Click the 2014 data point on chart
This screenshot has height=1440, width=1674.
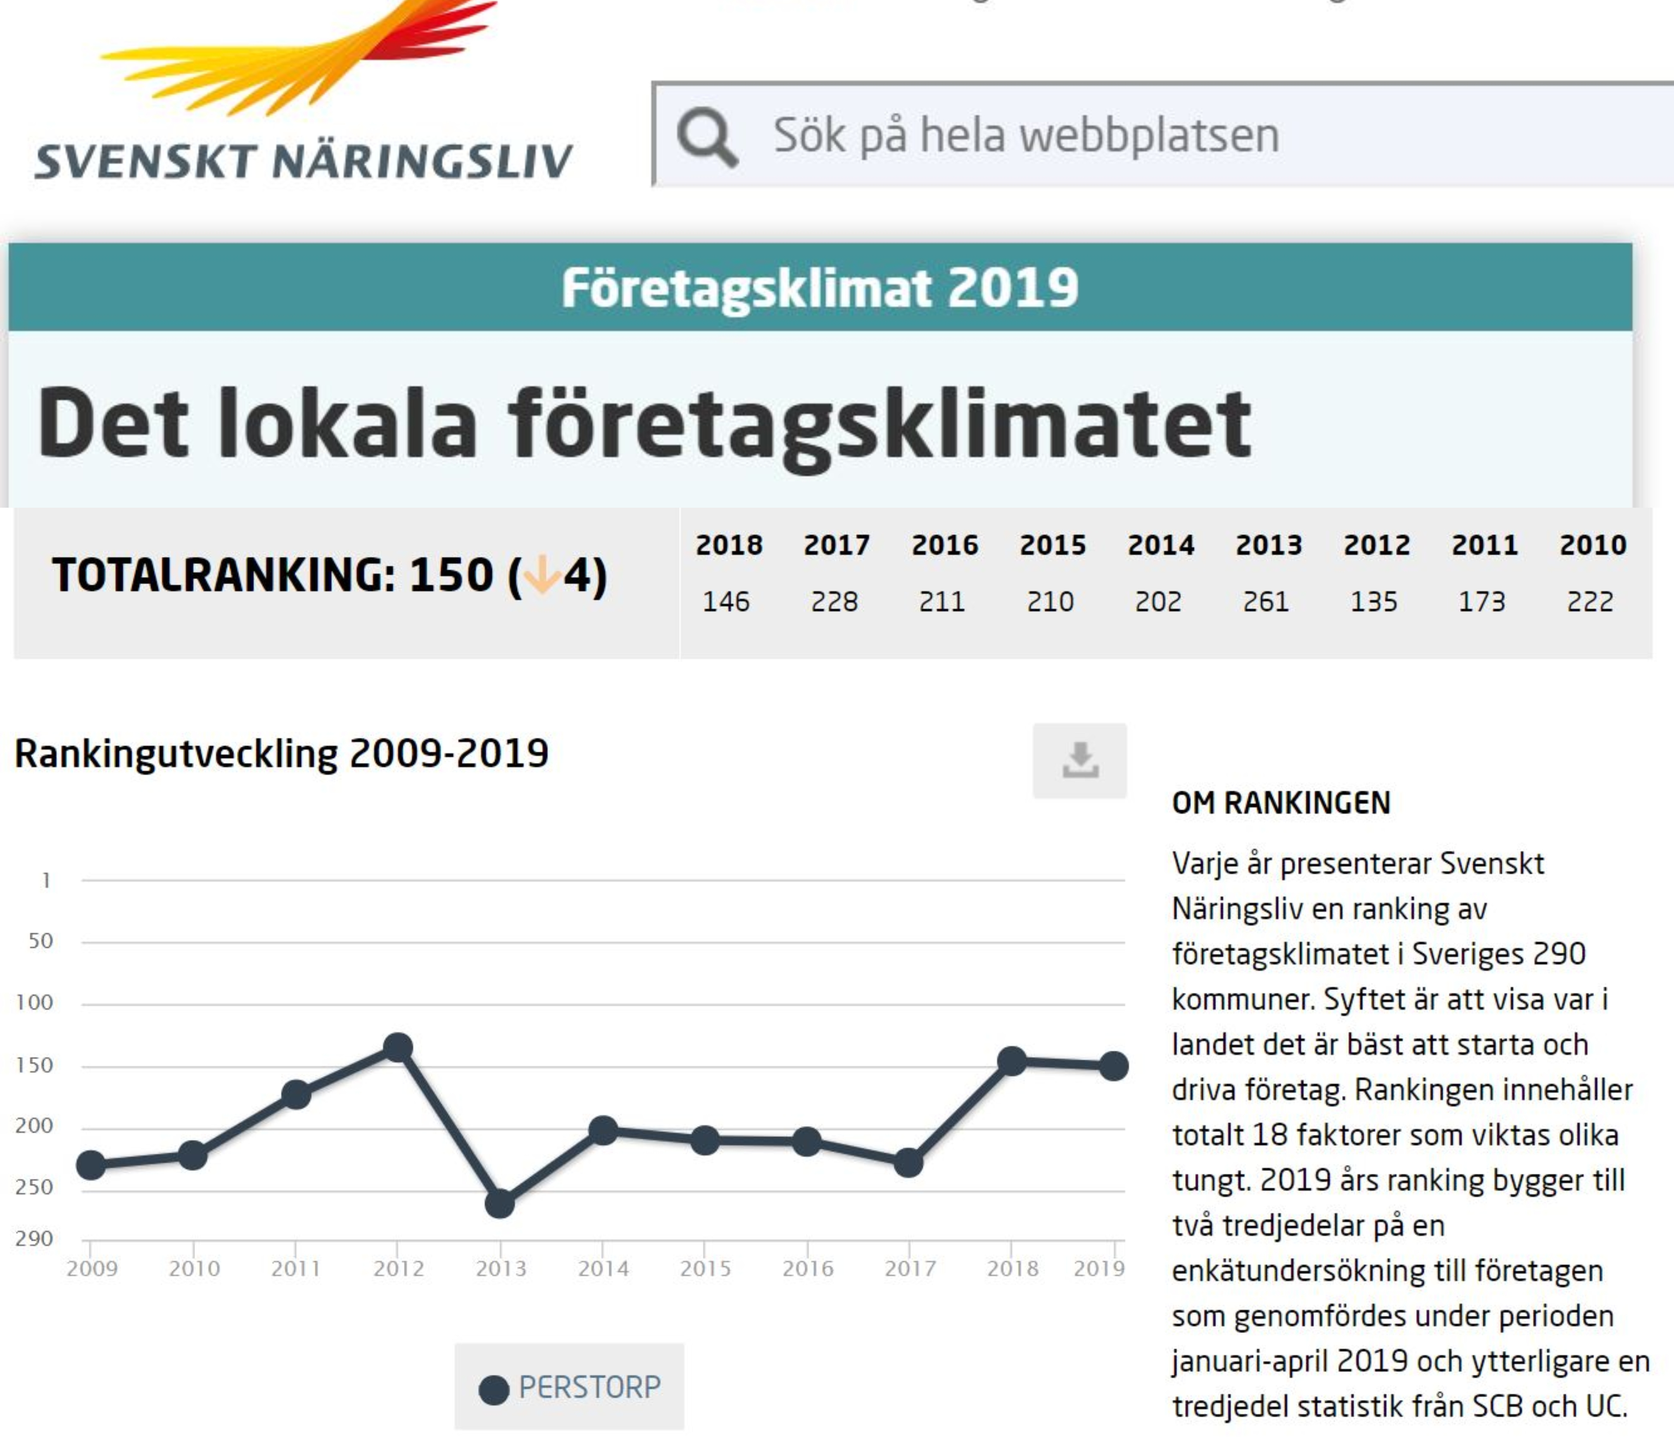[x=603, y=1131]
